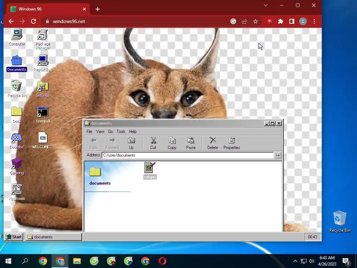Click the Delete toolbar button
The width and height of the screenshot is (357, 268).
coord(213,143)
